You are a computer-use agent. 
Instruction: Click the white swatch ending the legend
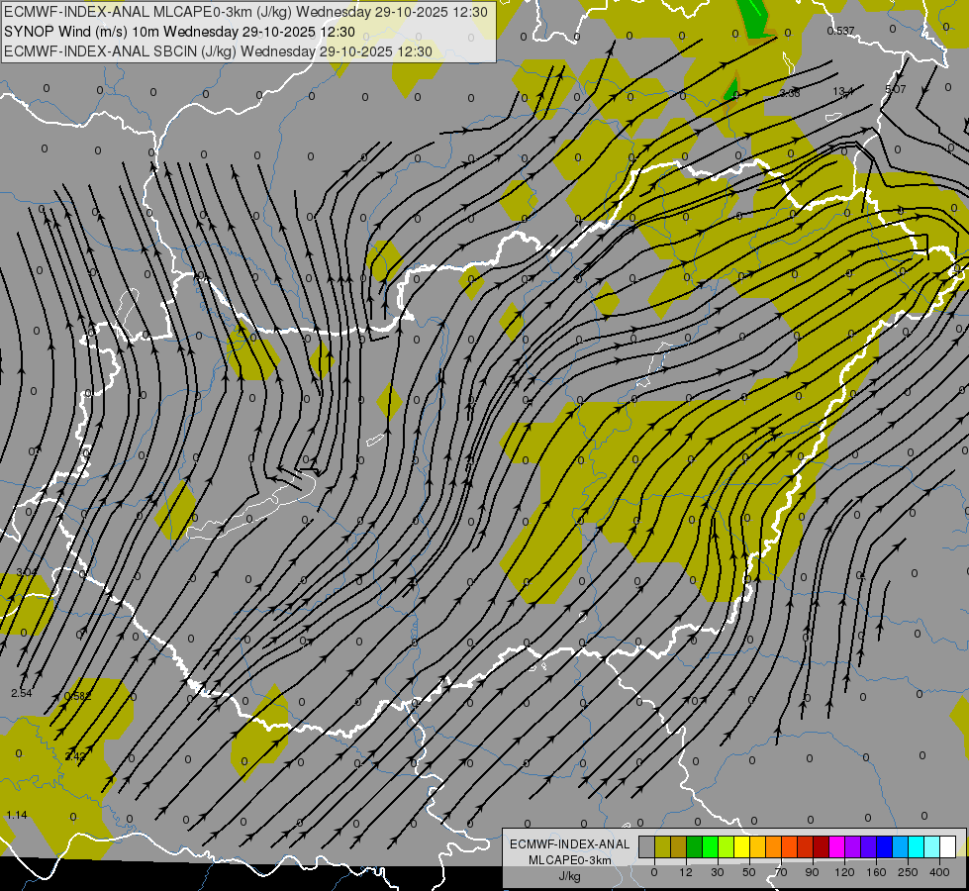948,846
